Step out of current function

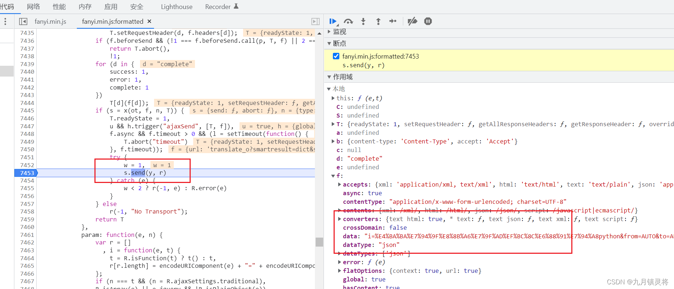(x=378, y=22)
